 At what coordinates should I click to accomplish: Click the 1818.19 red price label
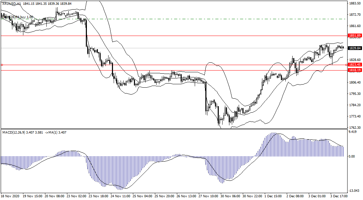354,70
